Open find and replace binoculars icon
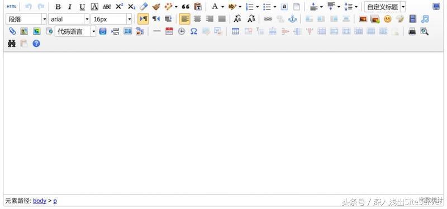Screen dimensions: 447x209 point(11,44)
